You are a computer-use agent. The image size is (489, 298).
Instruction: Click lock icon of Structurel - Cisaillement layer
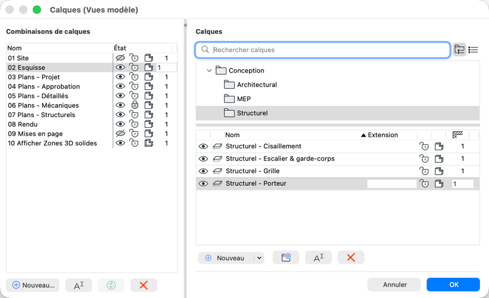(x=424, y=146)
